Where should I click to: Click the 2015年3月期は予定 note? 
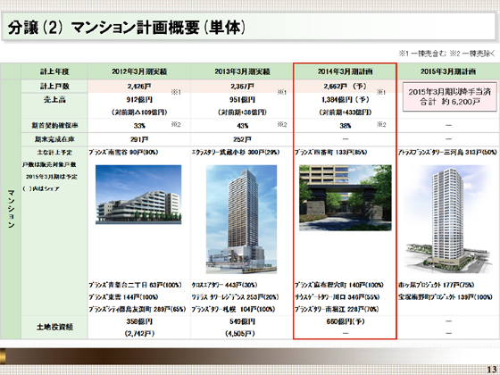click(x=52, y=177)
